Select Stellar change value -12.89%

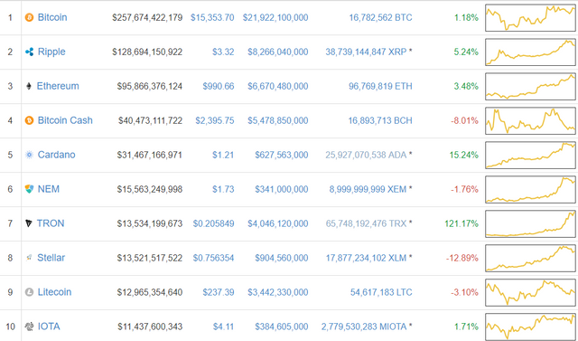point(462,258)
